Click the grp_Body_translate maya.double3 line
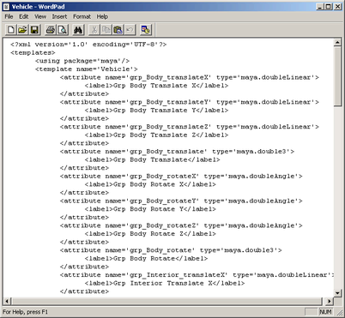The image size is (345, 318). click(x=177, y=152)
